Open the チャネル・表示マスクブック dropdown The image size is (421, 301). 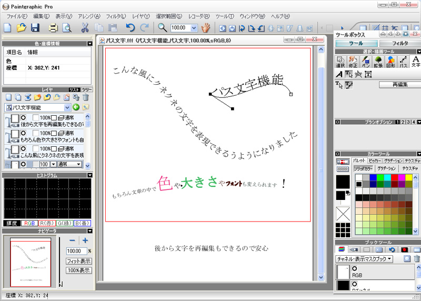click(x=364, y=259)
